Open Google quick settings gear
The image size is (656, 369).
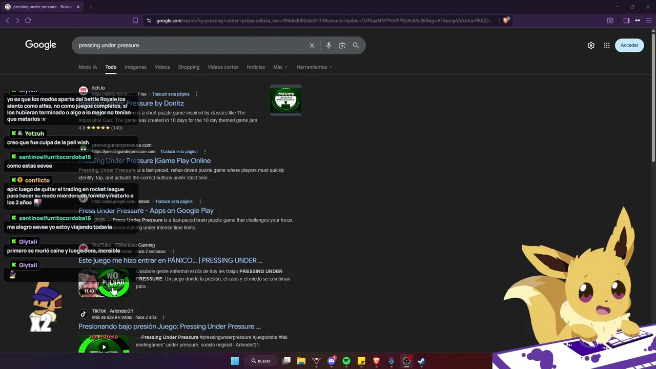tap(591, 45)
